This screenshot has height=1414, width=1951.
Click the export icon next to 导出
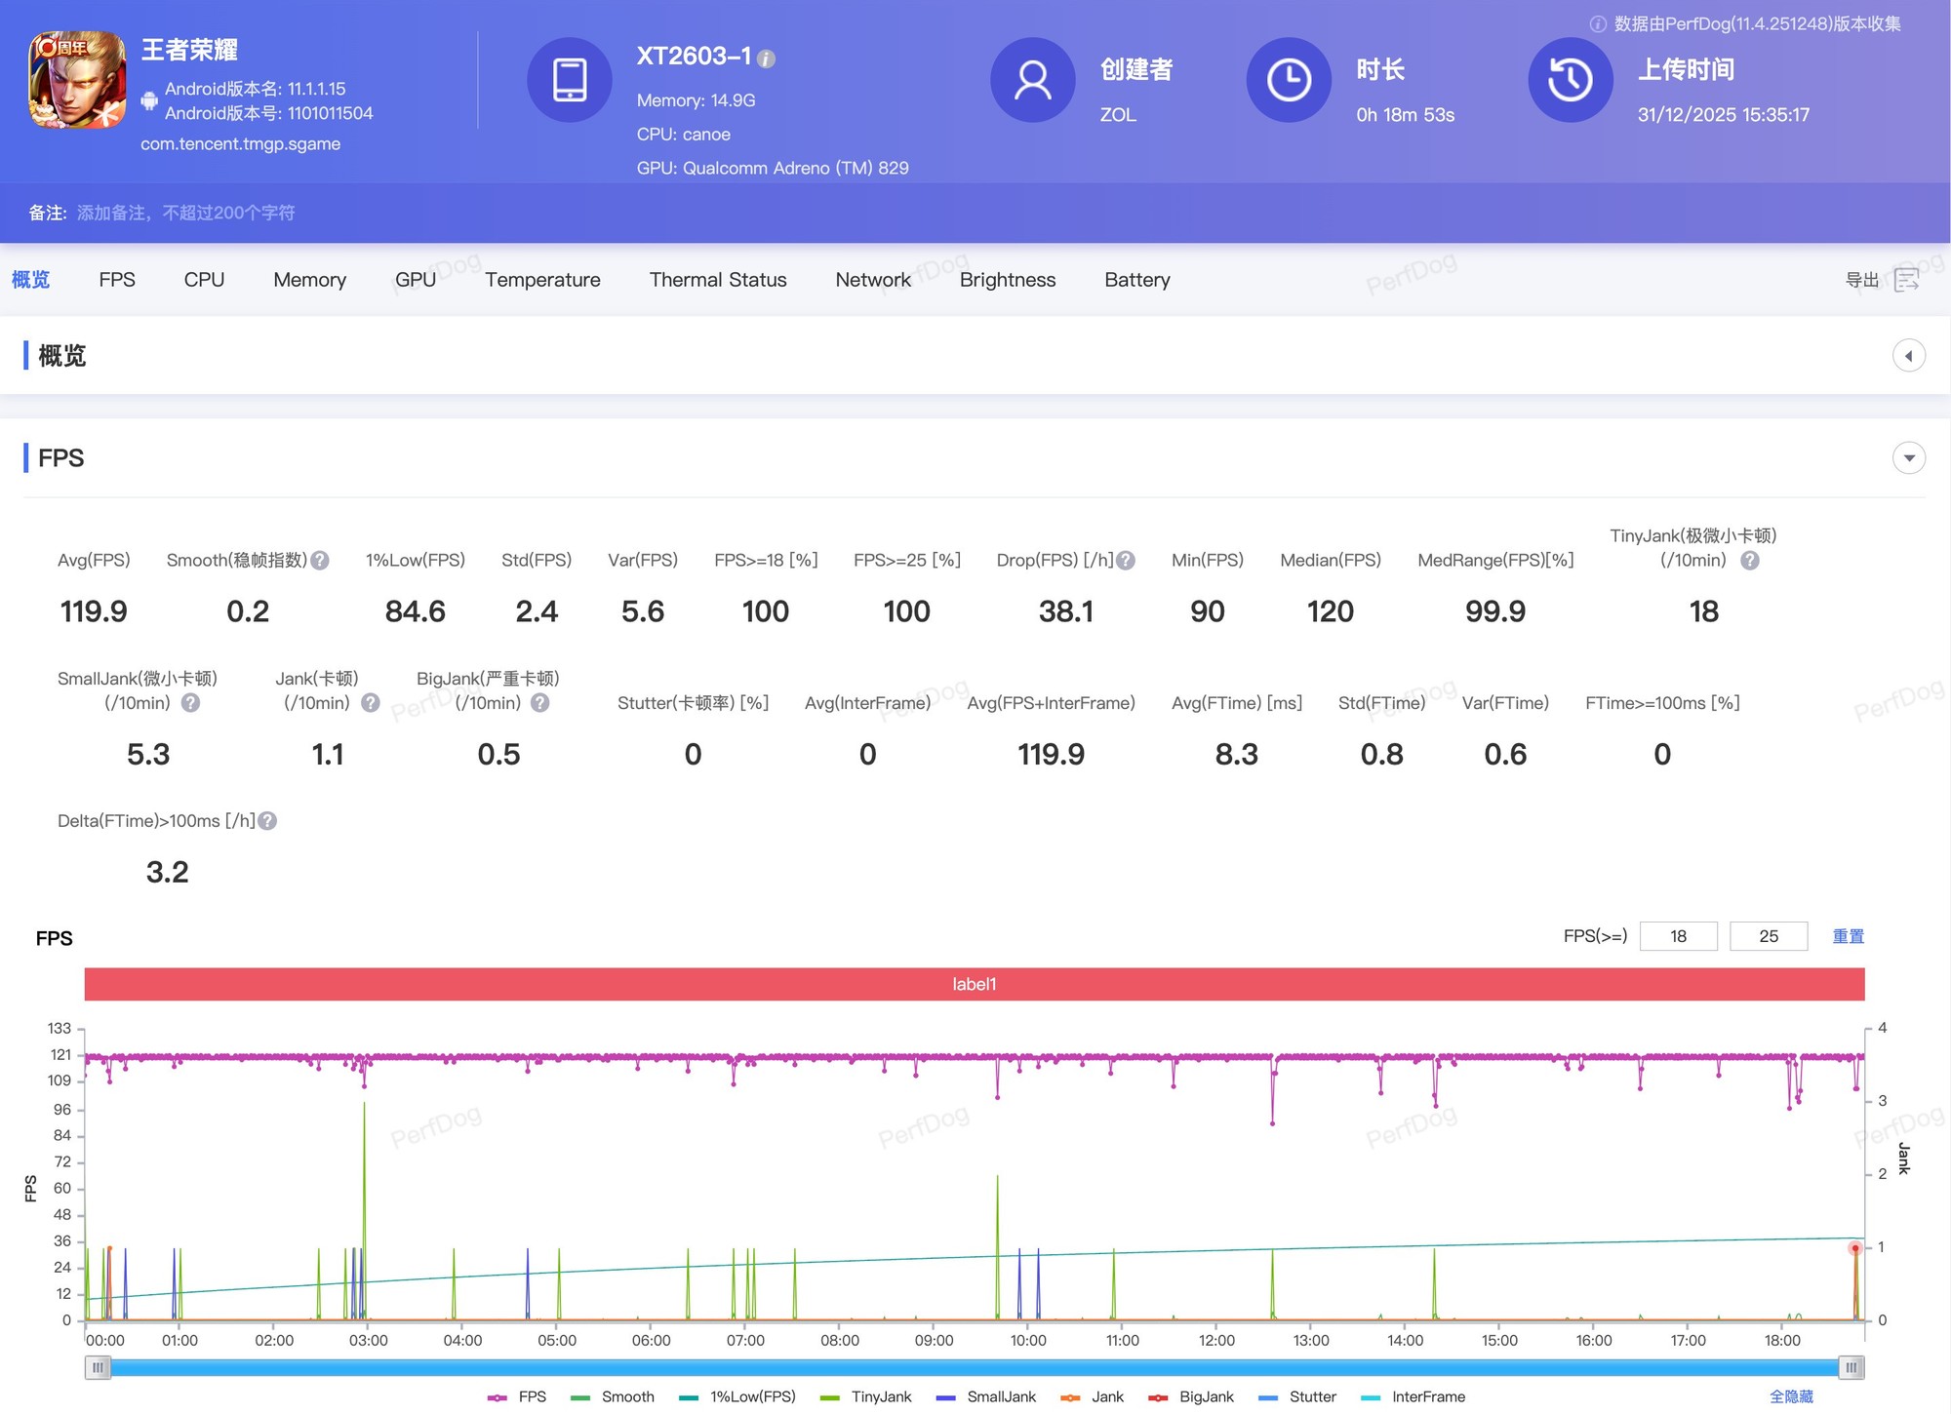click(1906, 281)
